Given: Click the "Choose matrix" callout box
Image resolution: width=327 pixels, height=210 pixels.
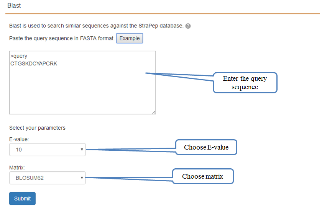Looking at the screenshot, I should pos(203,176).
